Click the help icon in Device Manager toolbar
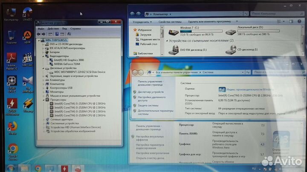This screenshot has height=172, width=307. (57, 34)
